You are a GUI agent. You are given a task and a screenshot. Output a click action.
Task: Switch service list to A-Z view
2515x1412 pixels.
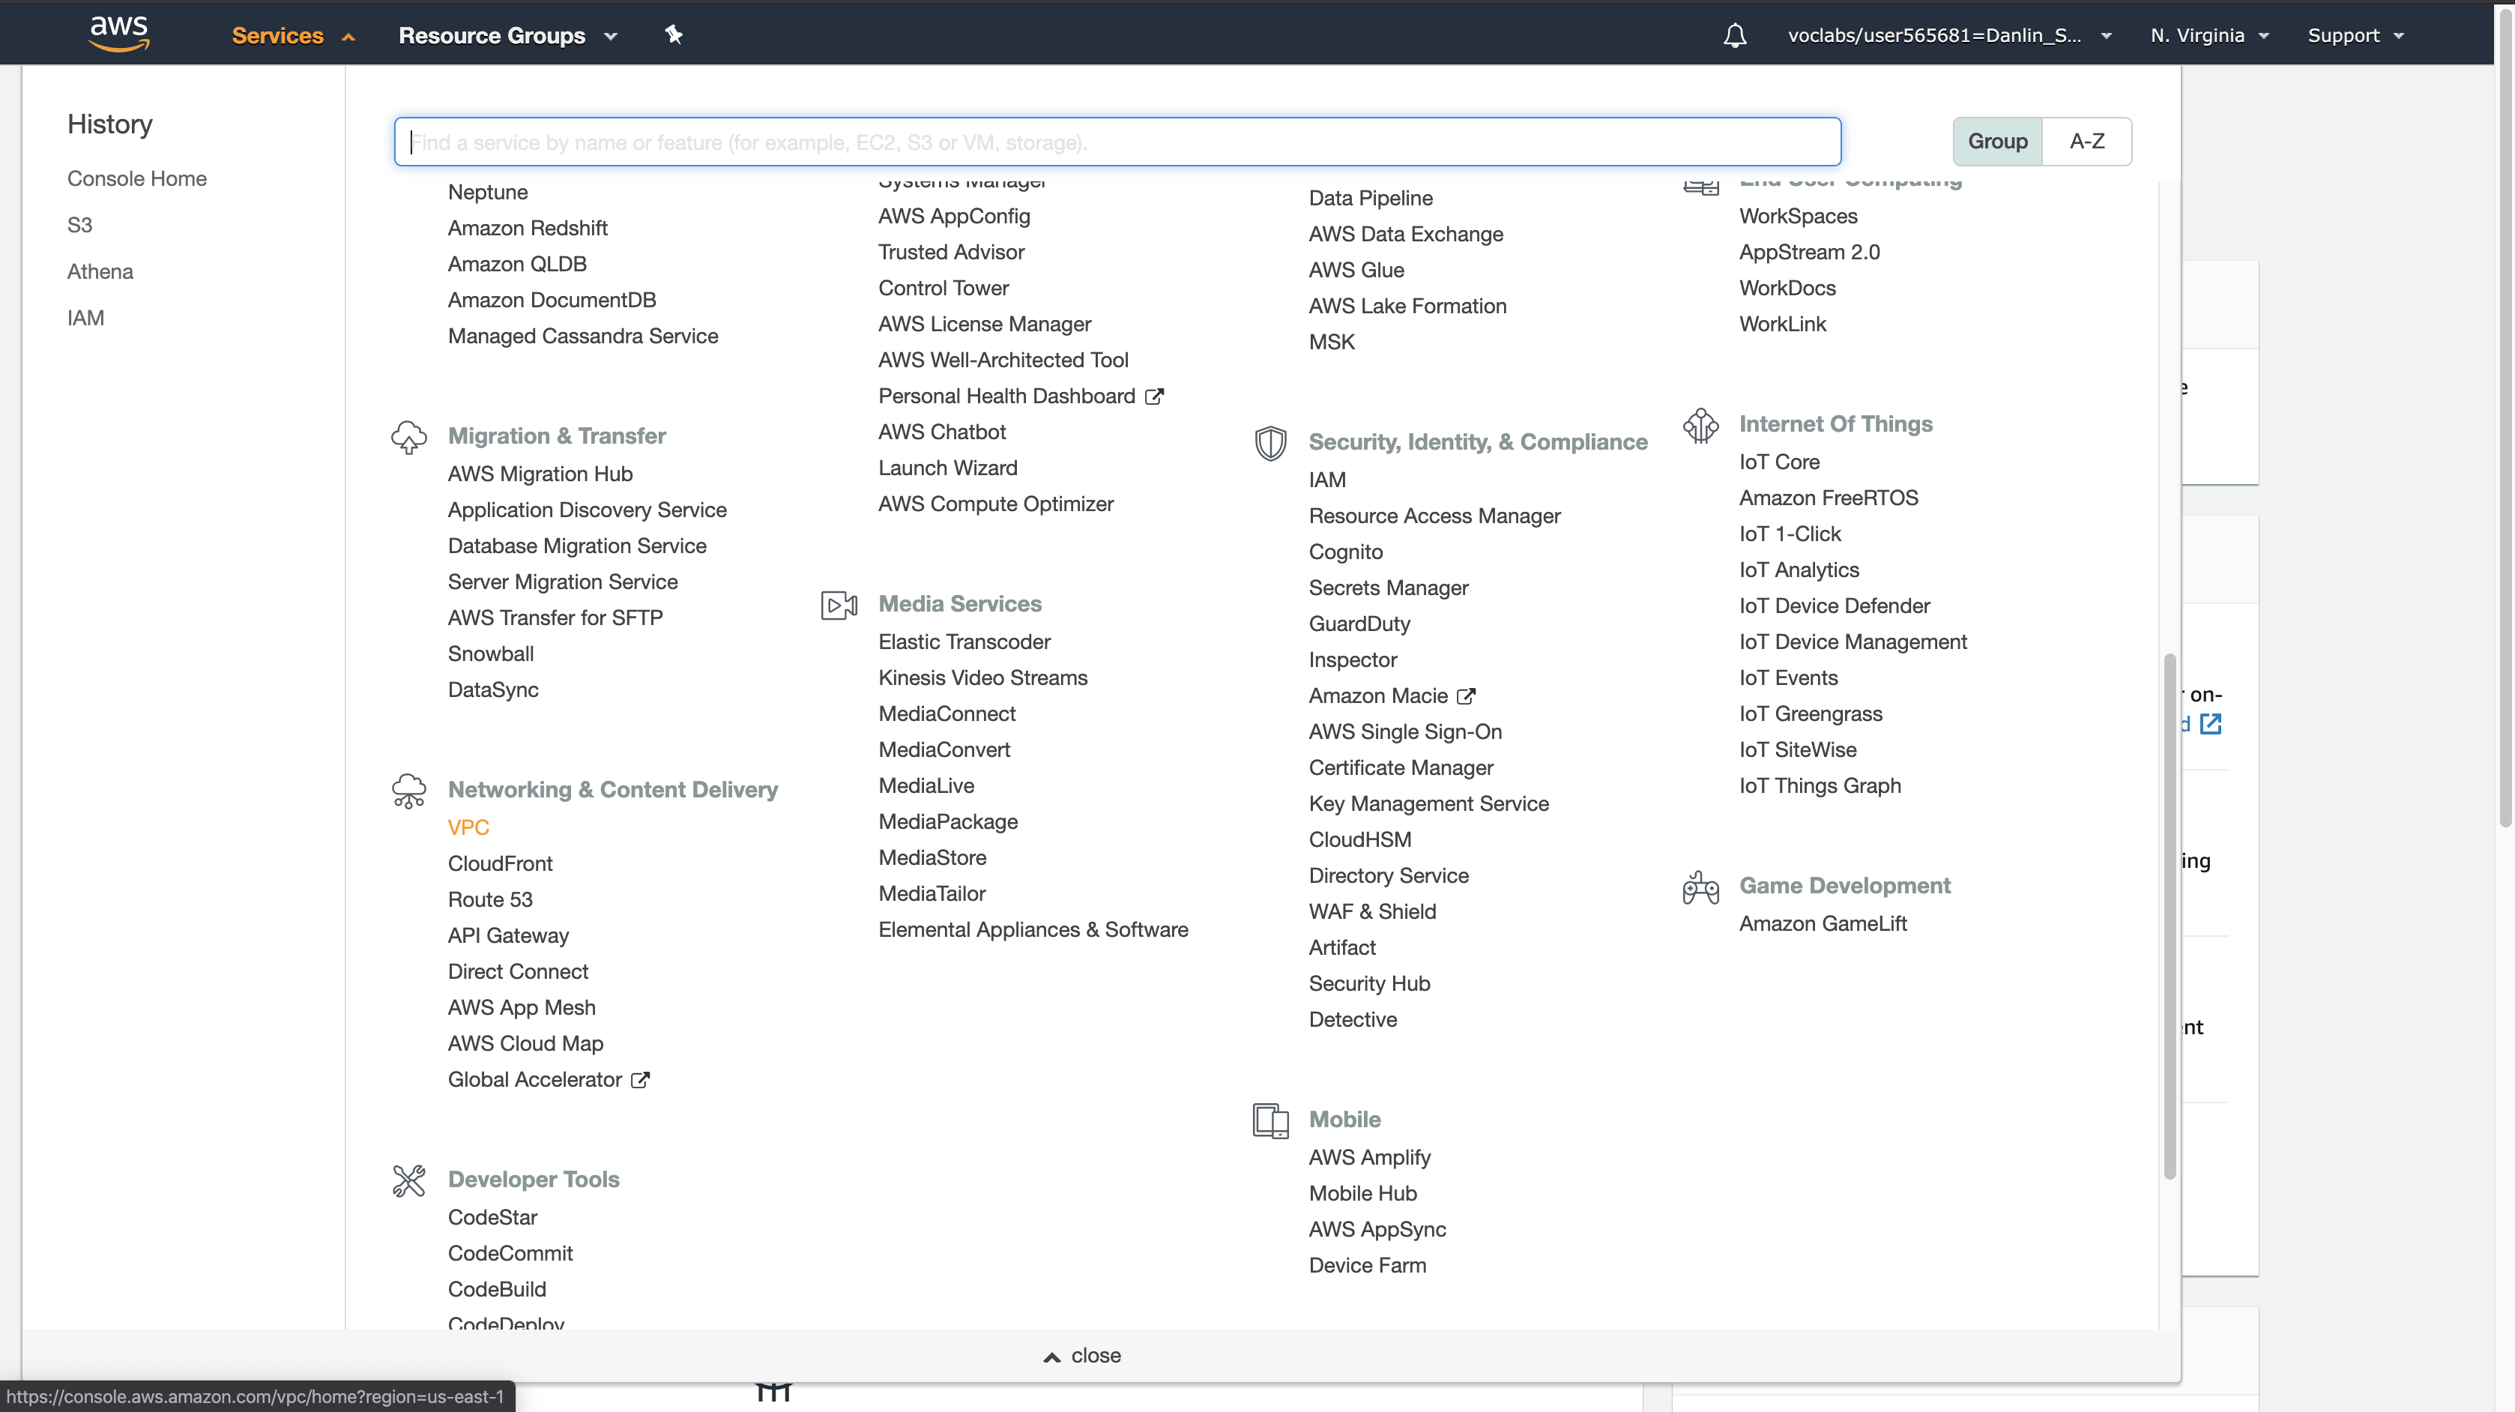click(2086, 142)
